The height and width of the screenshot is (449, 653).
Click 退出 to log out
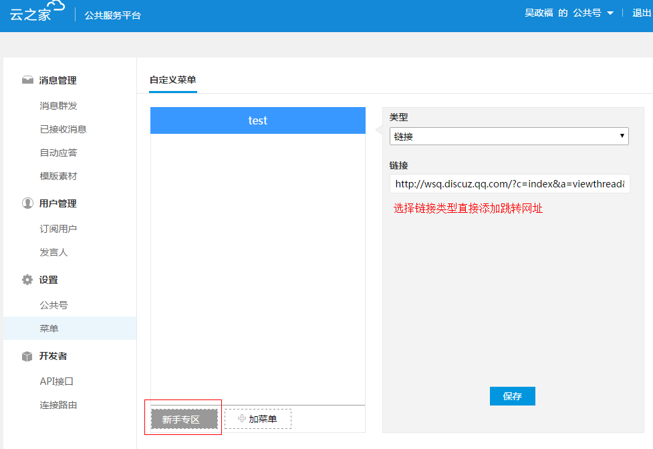tap(642, 13)
